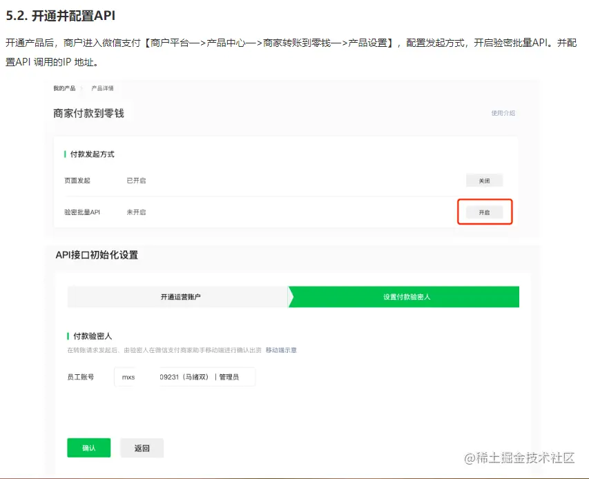Click the 付款验密人 section label
Image resolution: width=589 pixels, height=479 pixels.
(93, 336)
